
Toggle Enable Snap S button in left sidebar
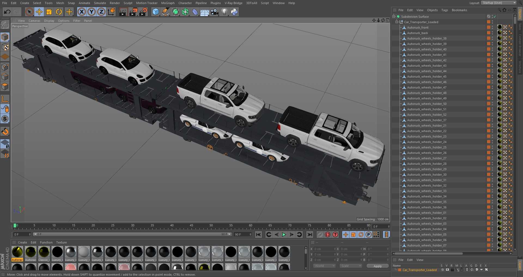pos(5,119)
